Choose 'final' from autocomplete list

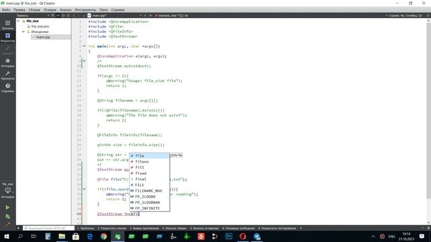[150, 179]
